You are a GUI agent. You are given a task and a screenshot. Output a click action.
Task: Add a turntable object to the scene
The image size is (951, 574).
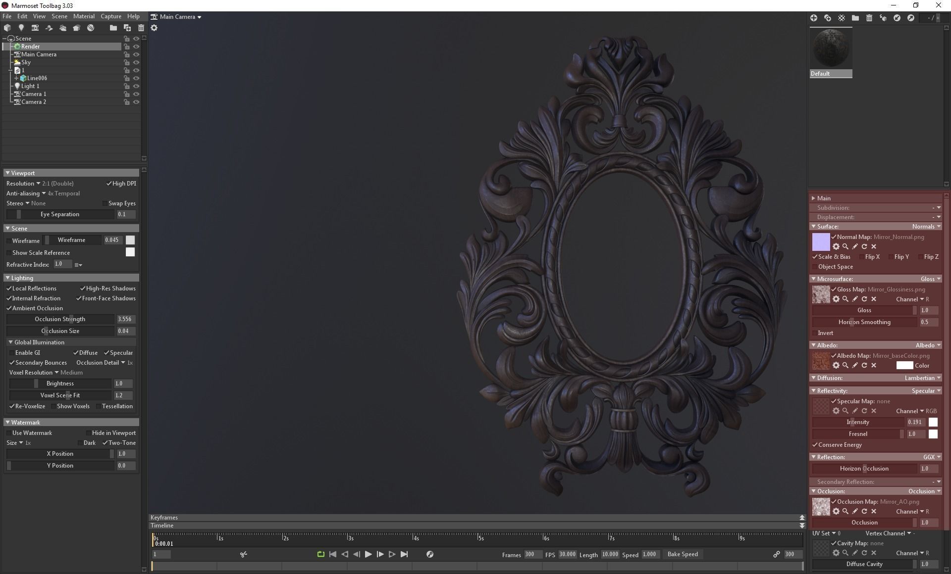pos(91,28)
